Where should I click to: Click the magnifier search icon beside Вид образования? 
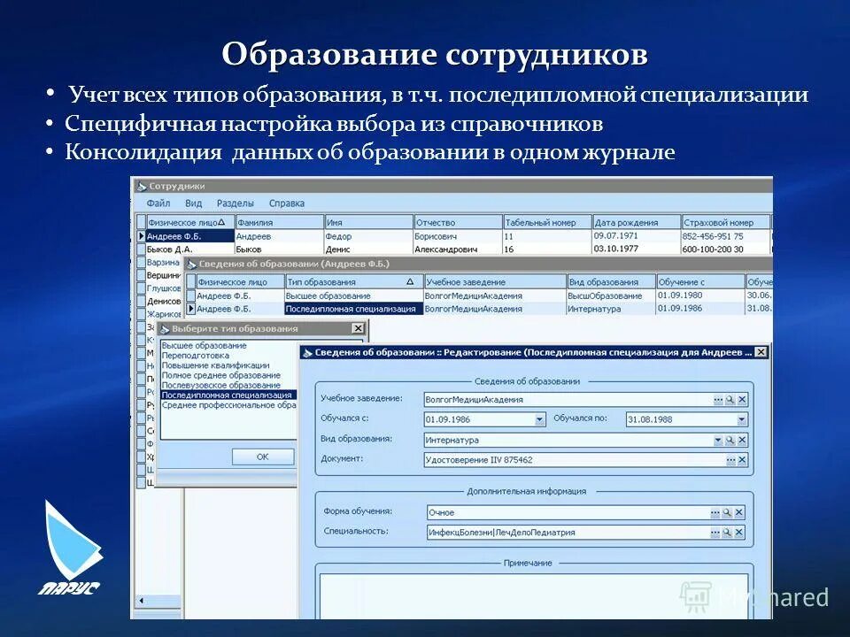click(730, 439)
